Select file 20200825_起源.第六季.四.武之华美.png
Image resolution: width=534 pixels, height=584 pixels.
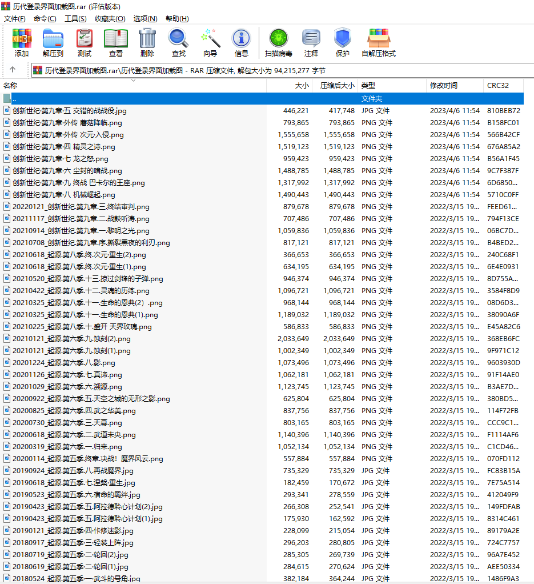click(74, 410)
